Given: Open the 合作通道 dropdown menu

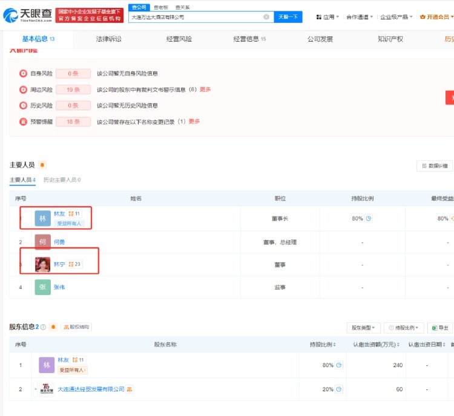Looking at the screenshot, I should [360, 17].
